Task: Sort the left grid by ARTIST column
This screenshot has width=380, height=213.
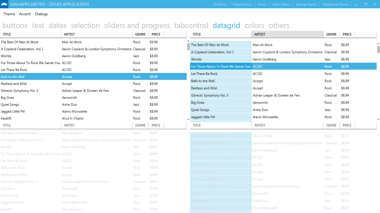Action: pyautogui.click(x=97, y=34)
